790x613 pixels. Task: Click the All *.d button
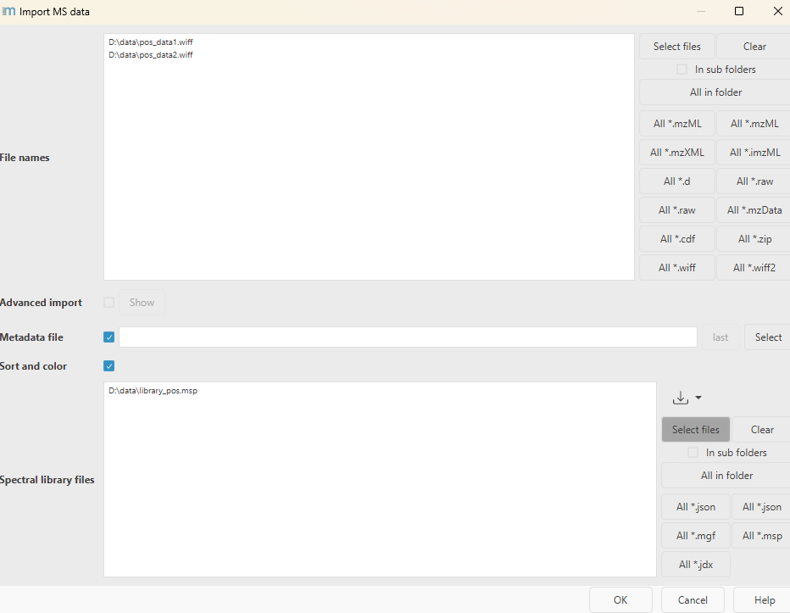coord(677,181)
